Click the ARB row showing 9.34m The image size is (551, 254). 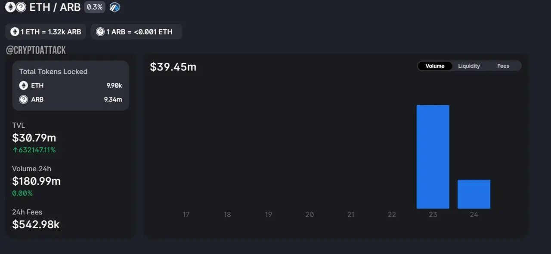[71, 100]
